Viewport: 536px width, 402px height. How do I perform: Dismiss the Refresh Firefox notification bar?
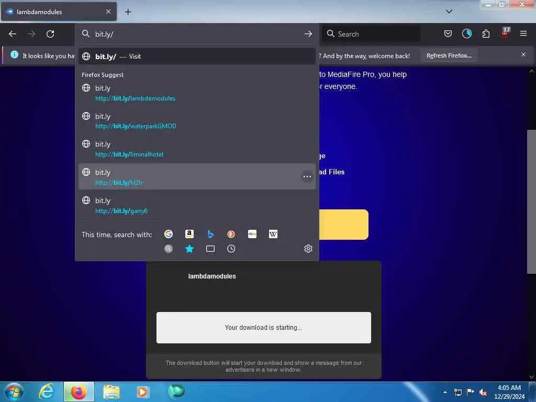click(523, 54)
